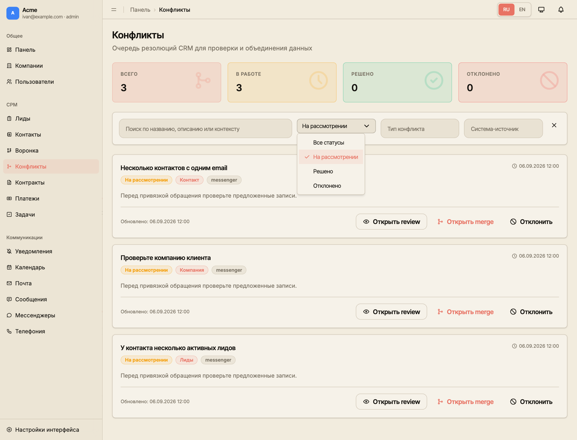The image size is (577, 440).
Task: Open the Тип конфликта filter dropdown
Action: pyautogui.click(x=420, y=129)
